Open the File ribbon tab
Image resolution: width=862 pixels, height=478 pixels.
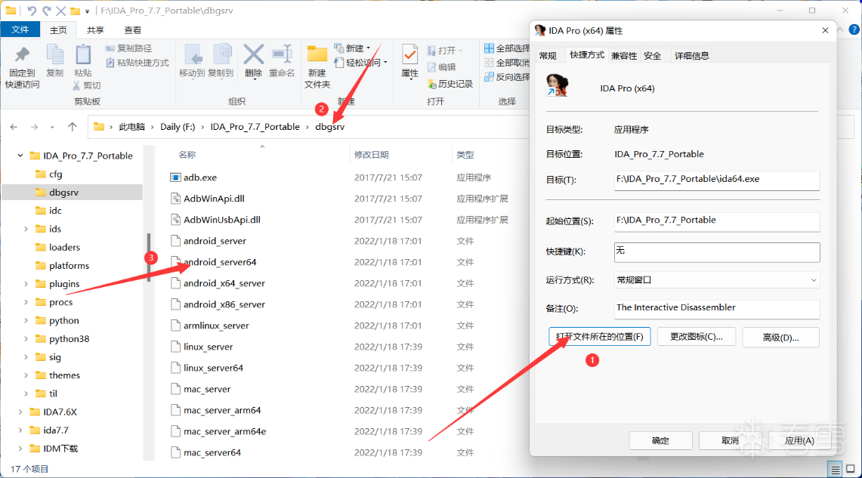pos(20,29)
